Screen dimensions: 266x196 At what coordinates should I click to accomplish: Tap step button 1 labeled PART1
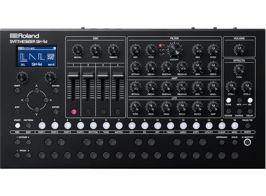(x=42, y=125)
